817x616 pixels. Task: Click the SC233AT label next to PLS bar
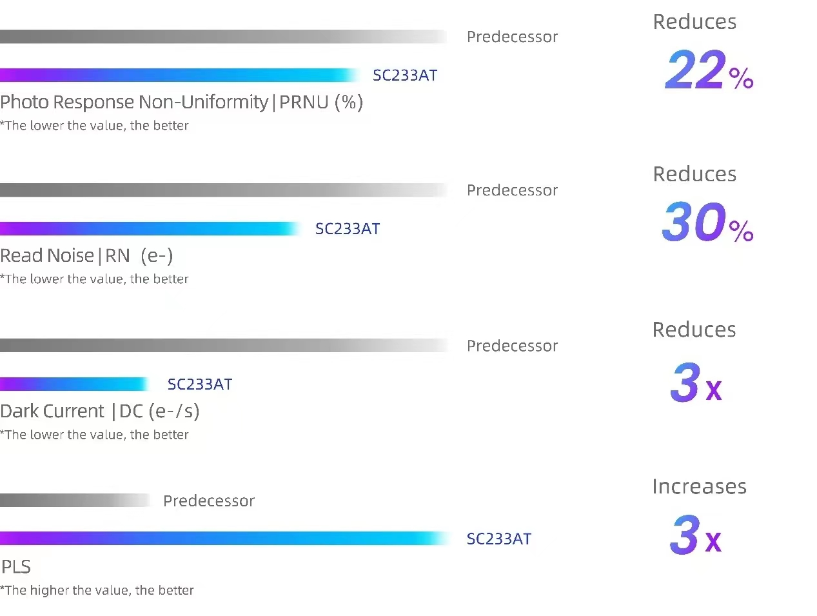click(498, 539)
